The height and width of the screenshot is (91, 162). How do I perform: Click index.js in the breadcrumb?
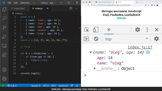pos(19,13)
